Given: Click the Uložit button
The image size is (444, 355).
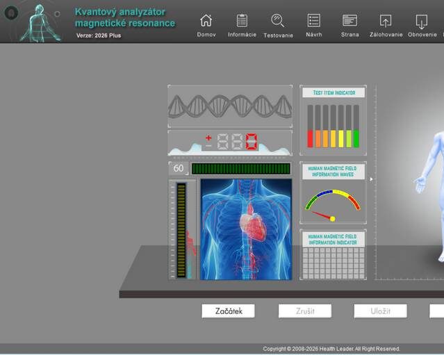Looking at the screenshot, I should (380, 311).
